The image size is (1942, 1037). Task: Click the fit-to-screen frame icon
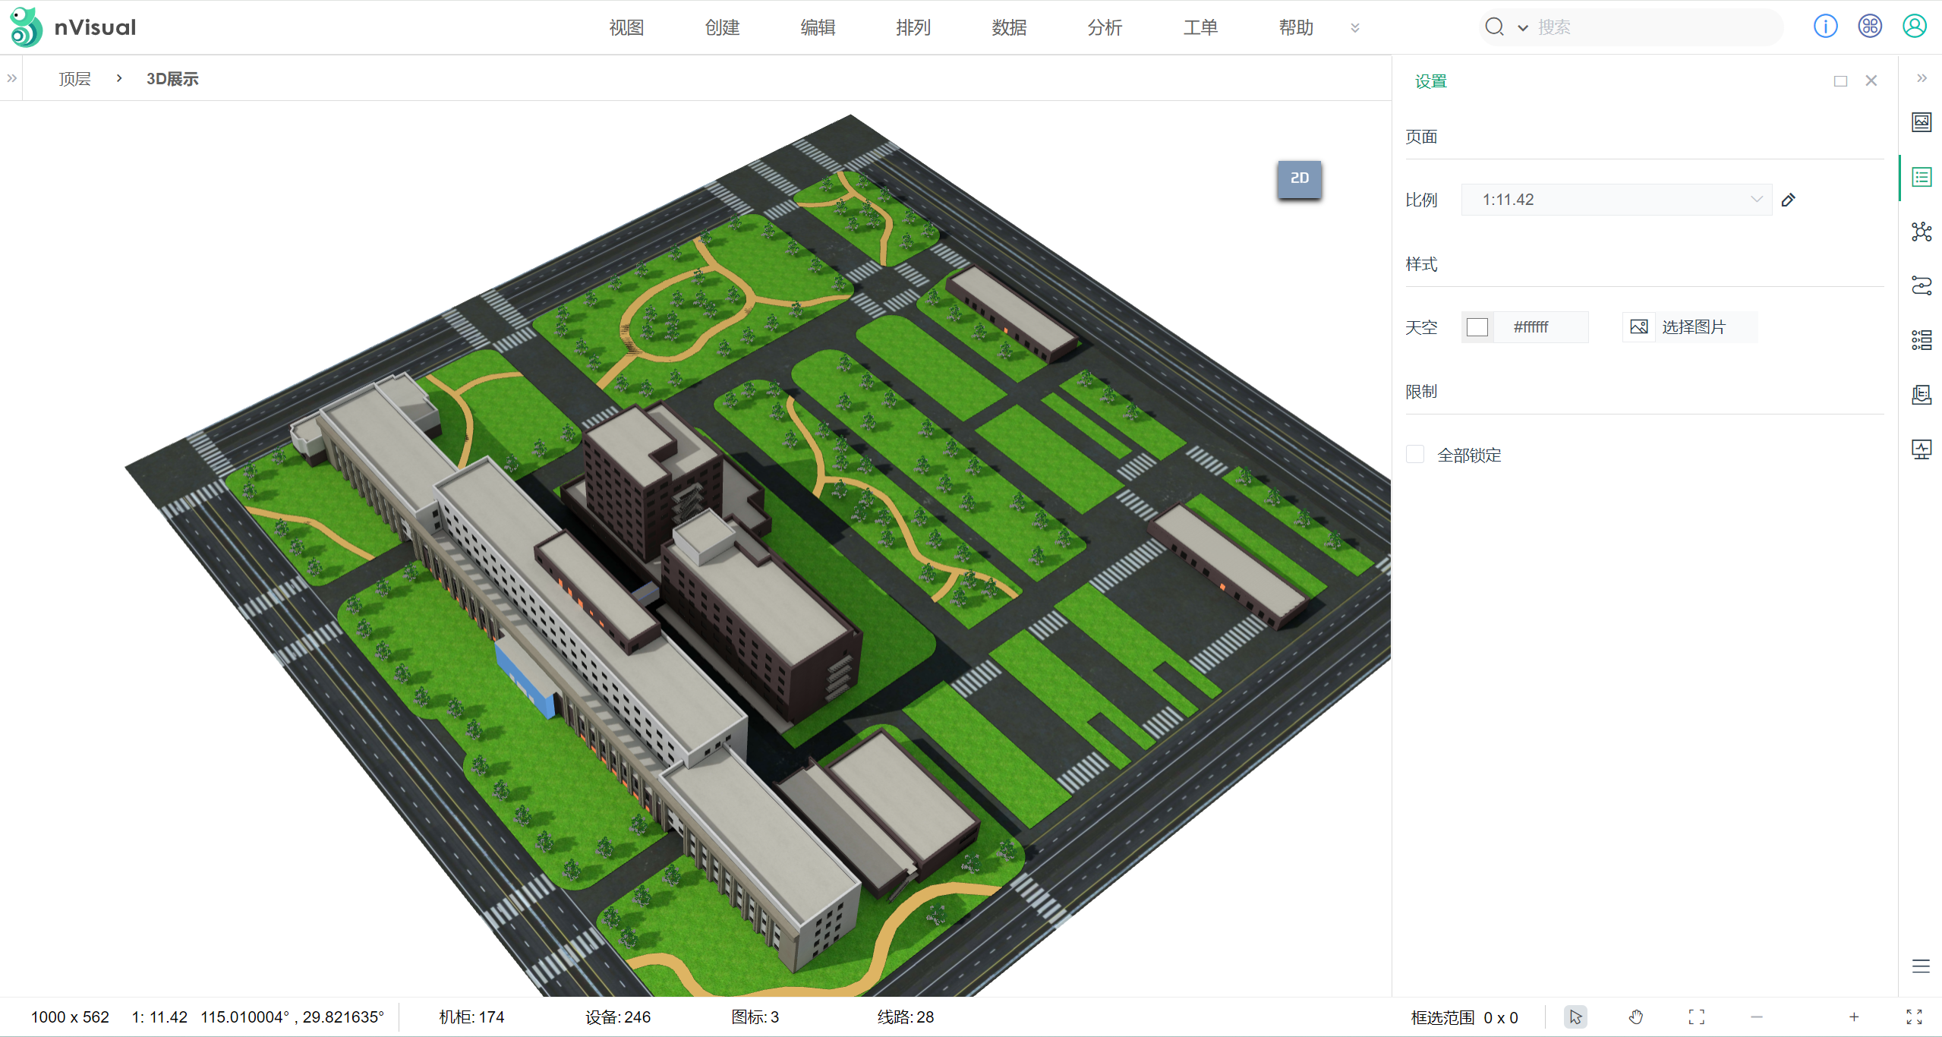1696,1017
